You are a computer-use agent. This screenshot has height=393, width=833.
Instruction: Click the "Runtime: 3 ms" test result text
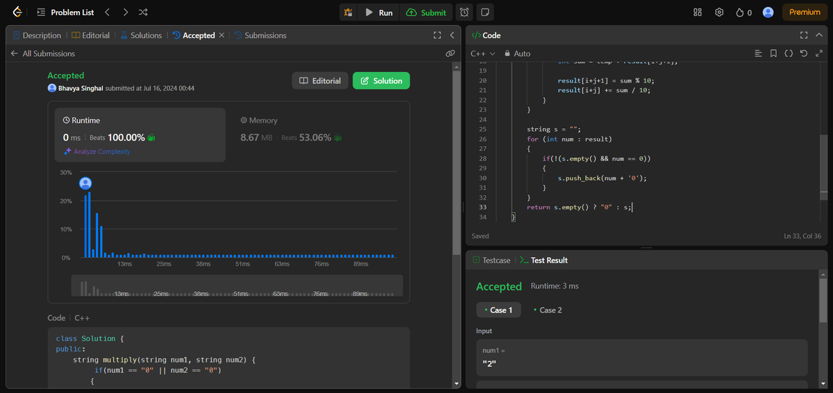(x=555, y=286)
